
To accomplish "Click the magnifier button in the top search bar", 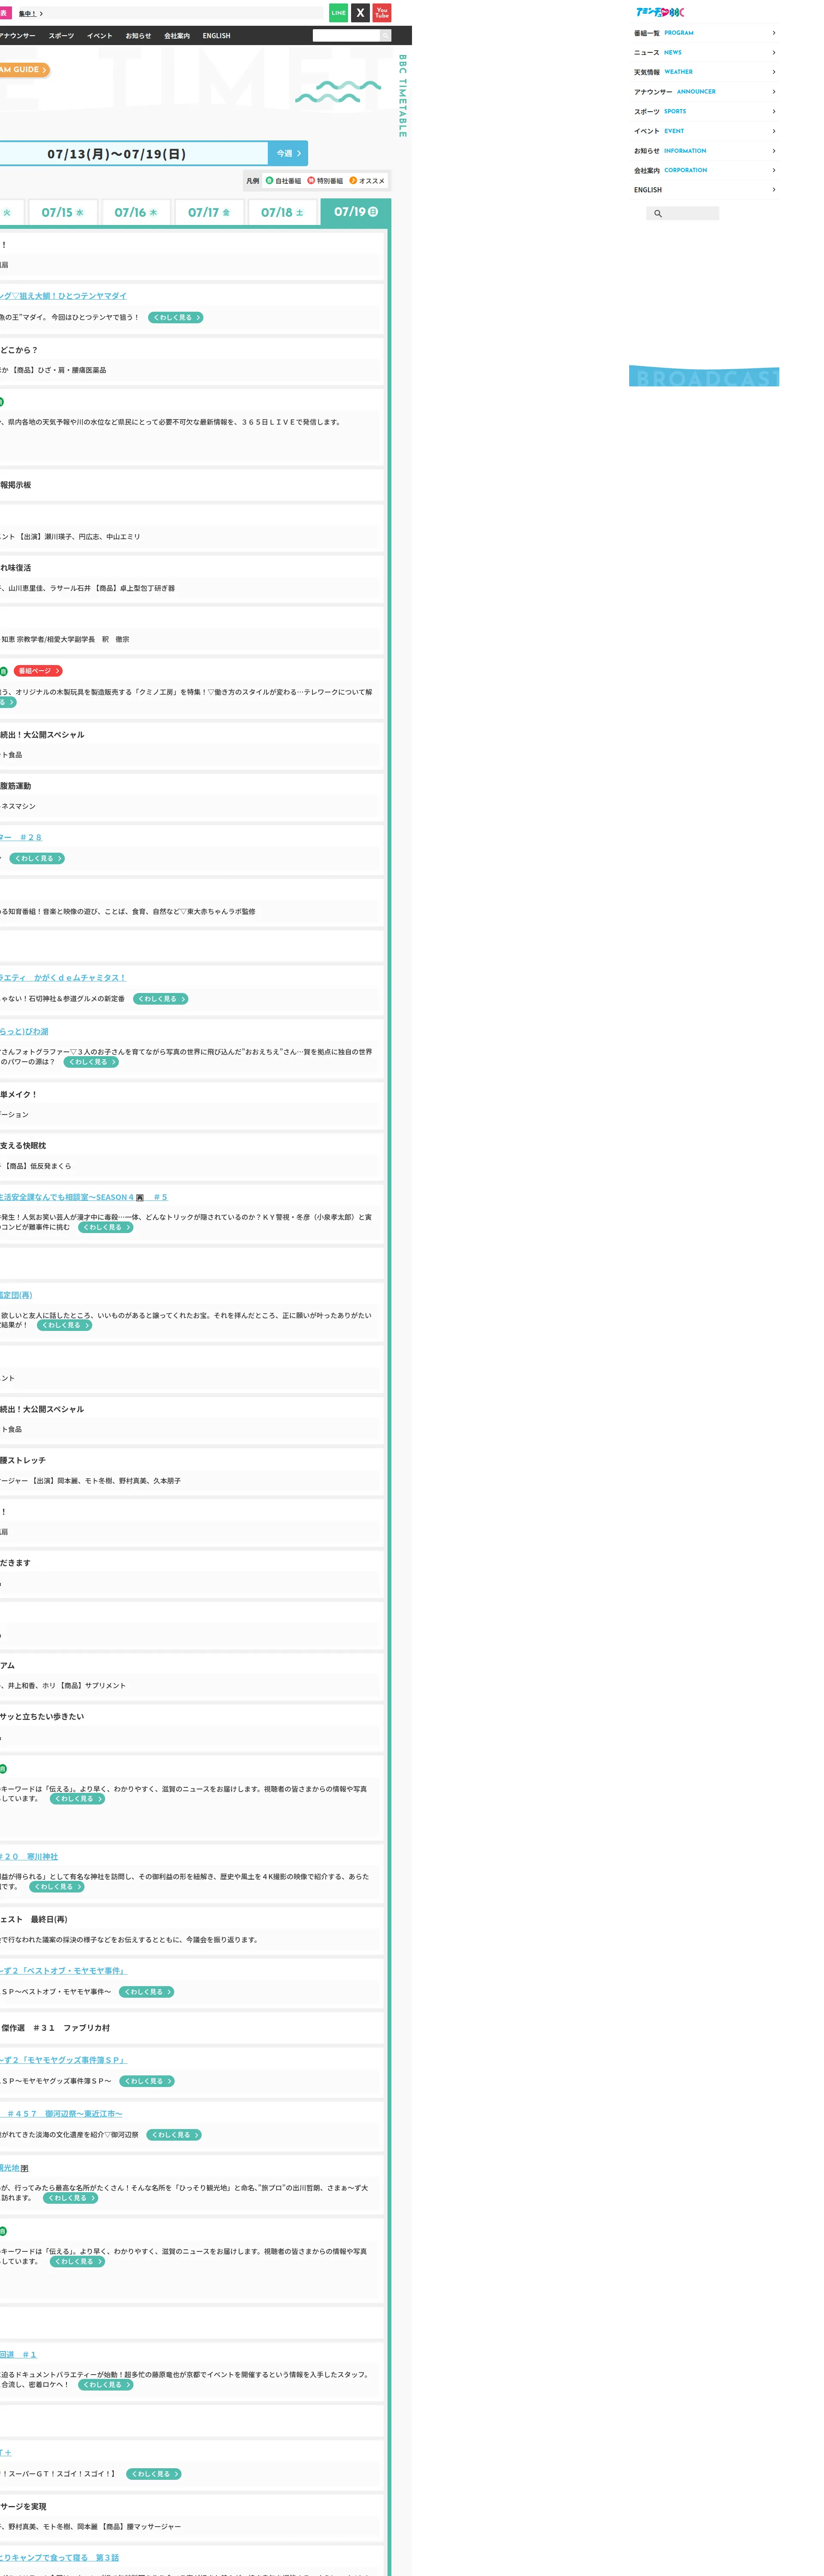I will [x=385, y=36].
